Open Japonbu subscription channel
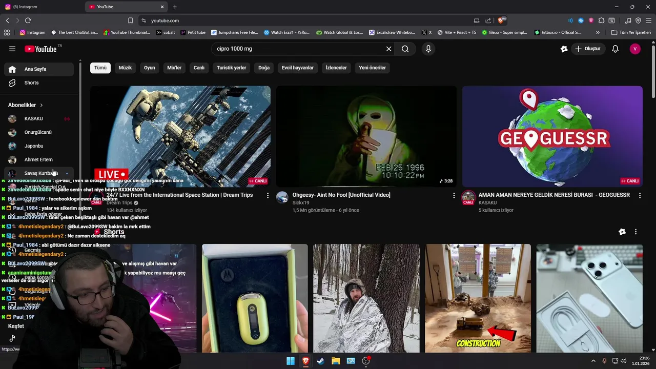The width and height of the screenshot is (656, 369). 39,146
